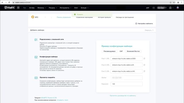
Task: Open the Блог menu item
Action: 76,8
